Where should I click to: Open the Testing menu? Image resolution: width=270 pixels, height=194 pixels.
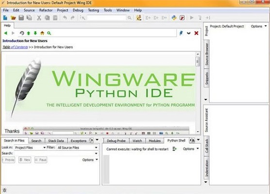tap(94, 10)
